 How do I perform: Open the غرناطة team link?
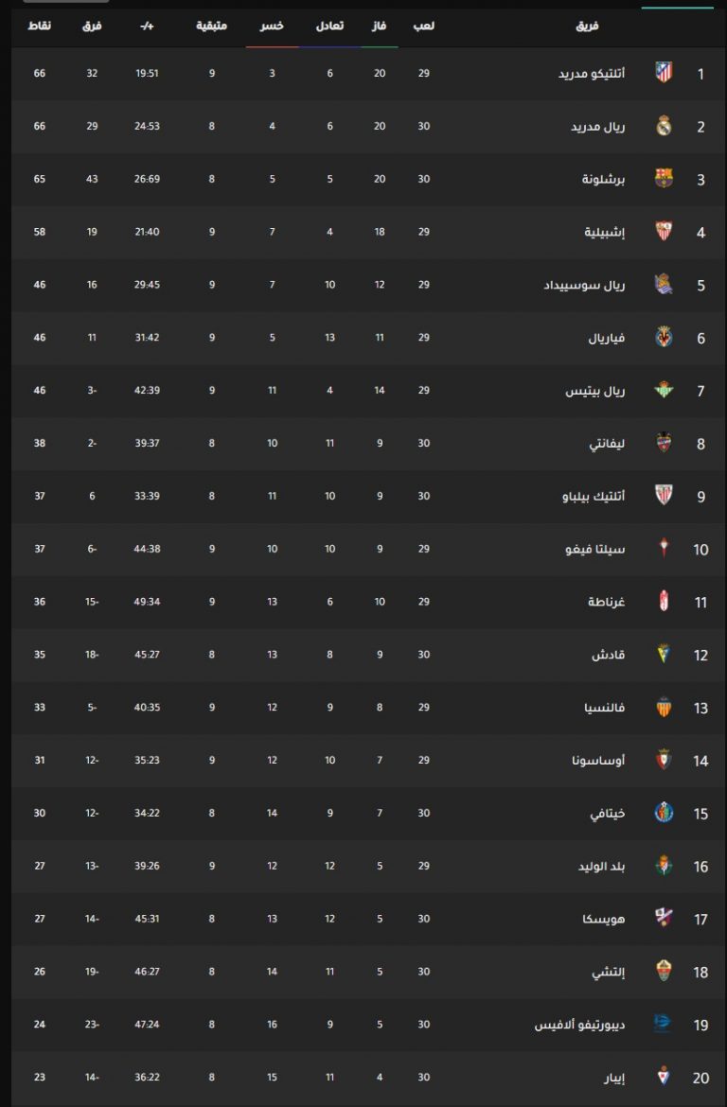click(606, 602)
